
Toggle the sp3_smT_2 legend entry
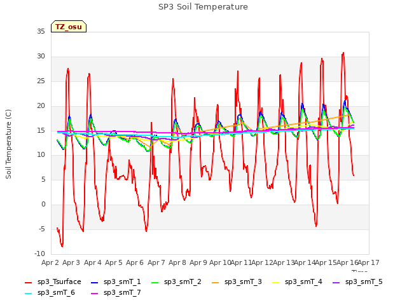[x=176, y=282]
